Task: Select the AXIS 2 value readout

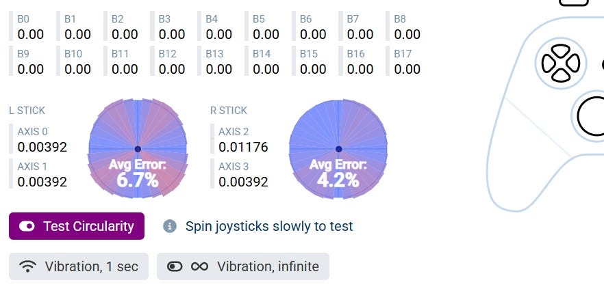Action: [x=243, y=146]
